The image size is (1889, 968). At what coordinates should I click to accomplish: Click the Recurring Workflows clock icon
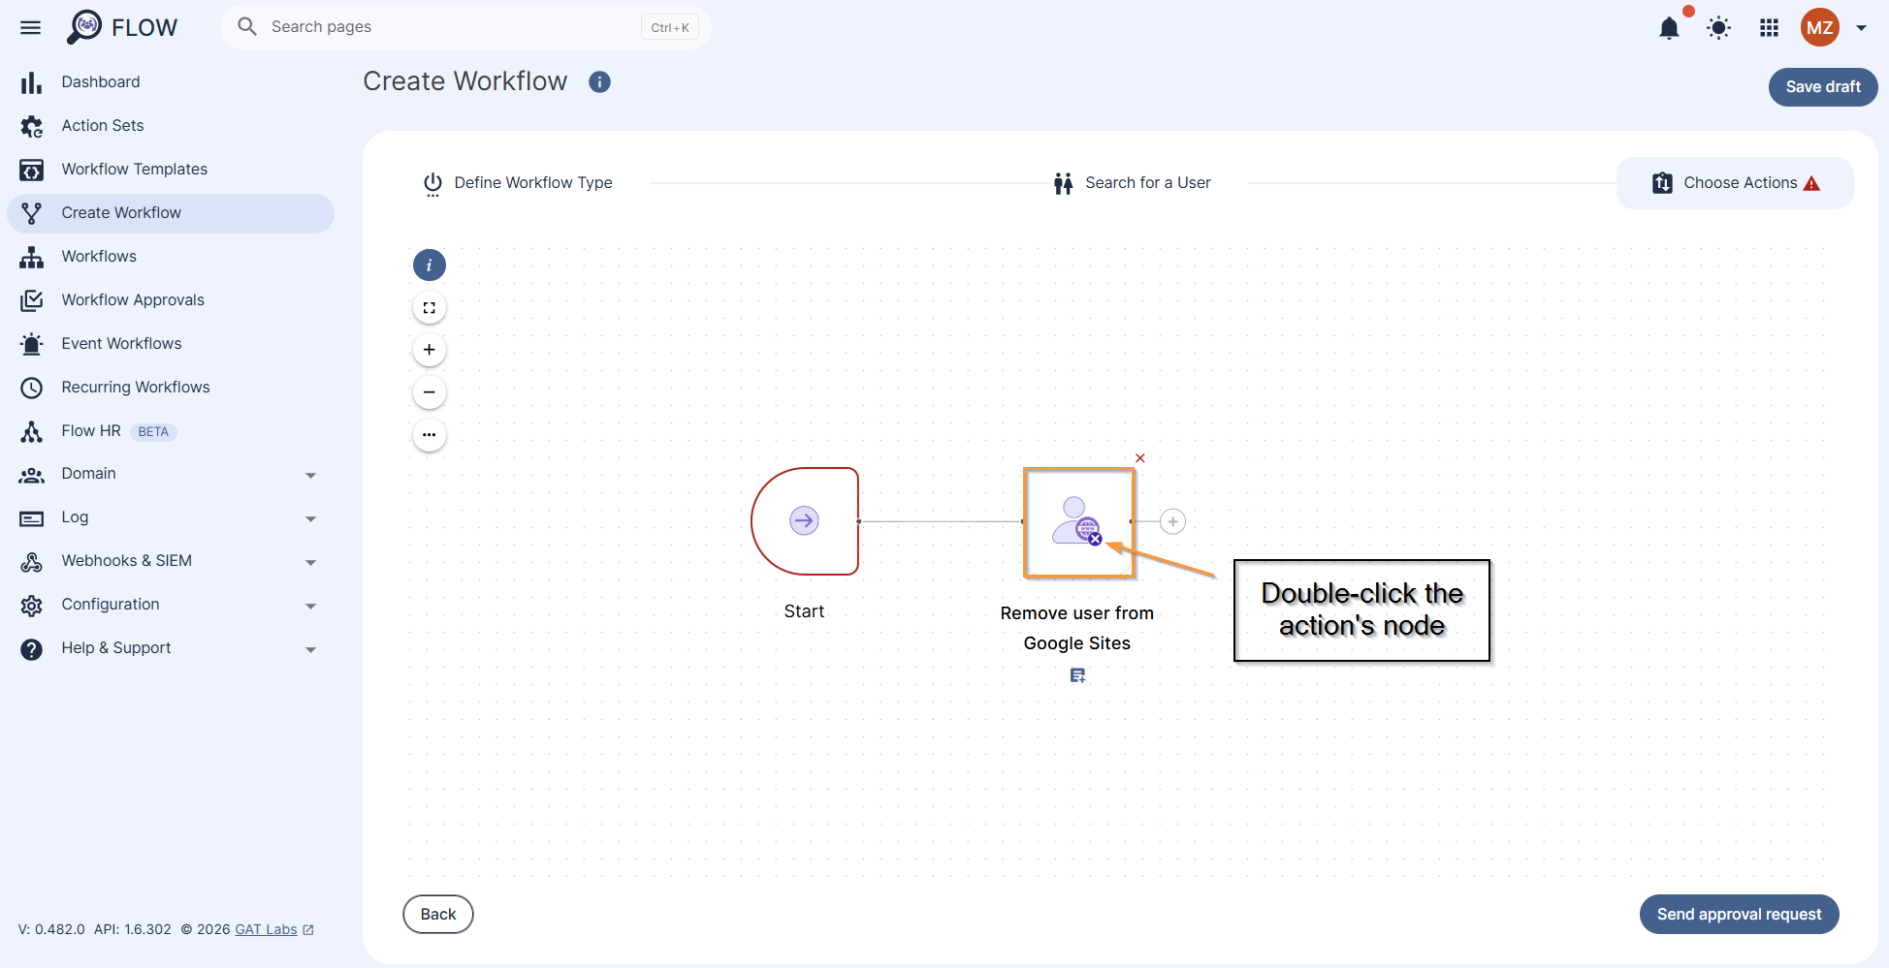point(31,389)
